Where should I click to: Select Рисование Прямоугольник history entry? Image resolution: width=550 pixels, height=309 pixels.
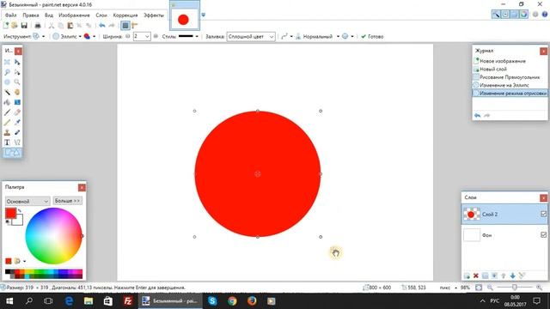(x=510, y=77)
